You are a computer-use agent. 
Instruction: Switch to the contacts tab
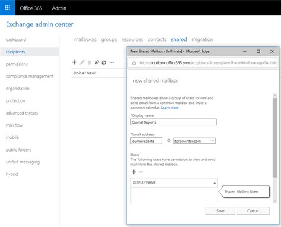[x=157, y=39]
